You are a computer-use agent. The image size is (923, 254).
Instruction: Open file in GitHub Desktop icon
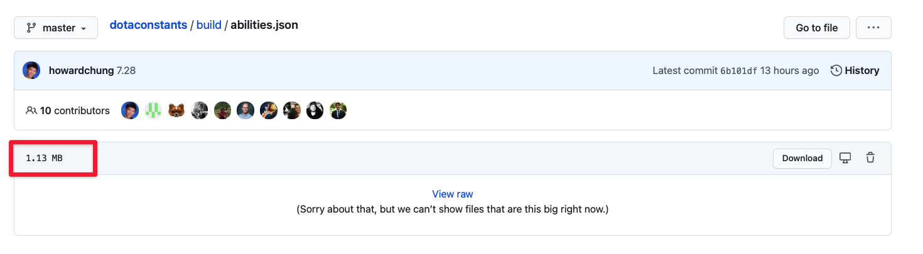pos(845,158)
